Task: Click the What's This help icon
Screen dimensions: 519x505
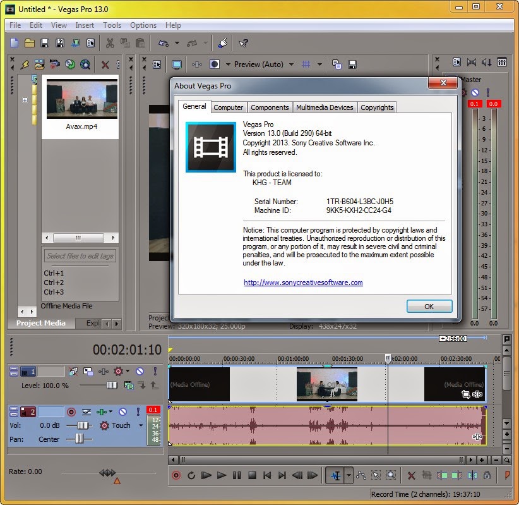Action: [244, 43]
